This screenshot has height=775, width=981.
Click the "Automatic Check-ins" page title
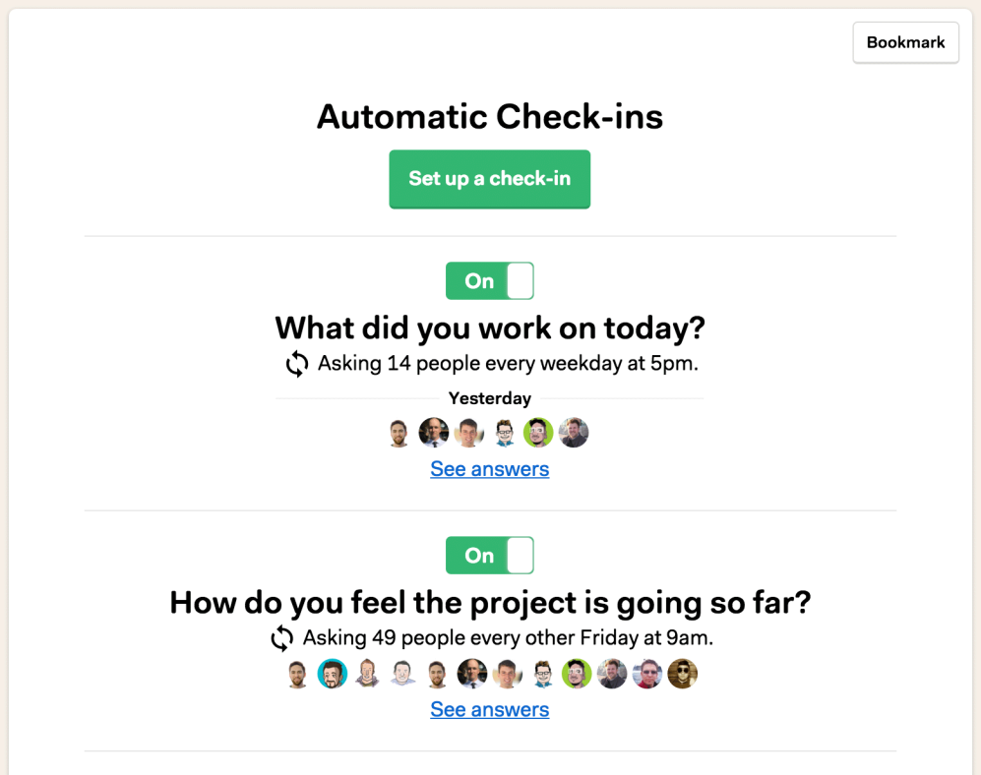(489, 117)
